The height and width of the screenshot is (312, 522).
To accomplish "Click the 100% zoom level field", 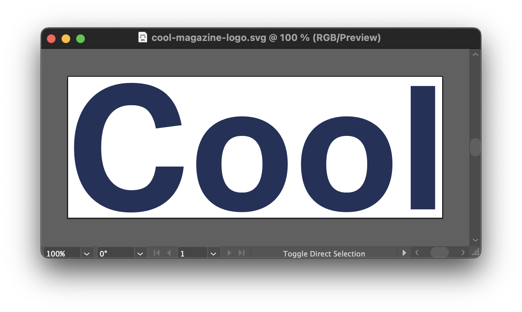I will click(x=62, y=253).
